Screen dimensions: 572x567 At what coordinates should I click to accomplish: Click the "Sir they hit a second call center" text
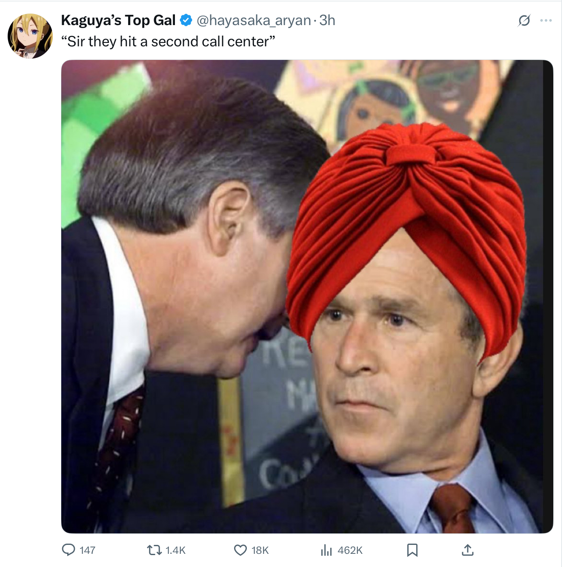(x=168, y=42)
